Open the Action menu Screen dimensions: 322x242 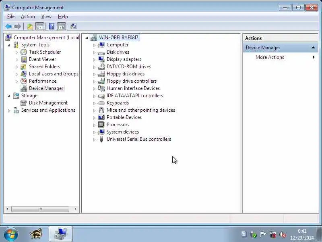pos(28,17)
